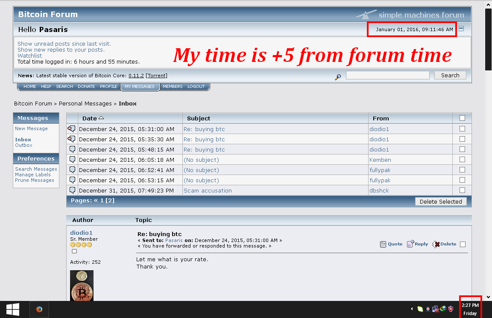Screen dimensions: 492x318
Task: Check the box for Kemben's message
Action: (x=462, y=159)
